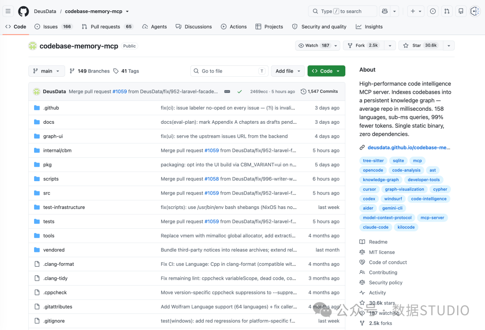This screenshot has width=485, height=330.
Task: Click the forks icon beside 2.5k forks
Action: click(362, 323)
